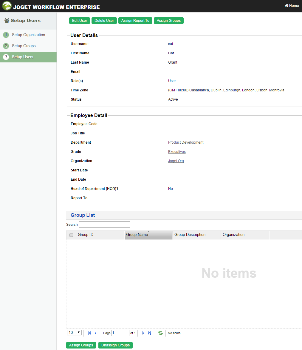302x350 pixels.
Task: Open the Home link in header
Action: click(x=292, y=6)
